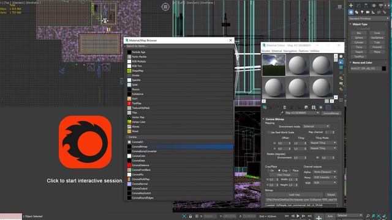
Task: Open the Modes menu in Material Editor
Action: pyautogui.click(x=266, y=51)
